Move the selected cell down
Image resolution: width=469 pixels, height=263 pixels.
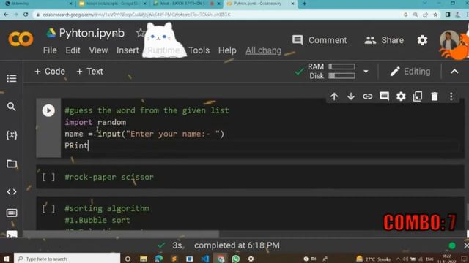(x=351, y=96)
